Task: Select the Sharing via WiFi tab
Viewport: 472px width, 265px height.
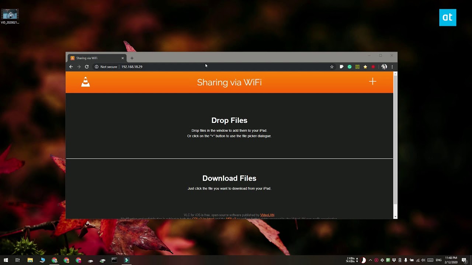Action: pos(97,58)
